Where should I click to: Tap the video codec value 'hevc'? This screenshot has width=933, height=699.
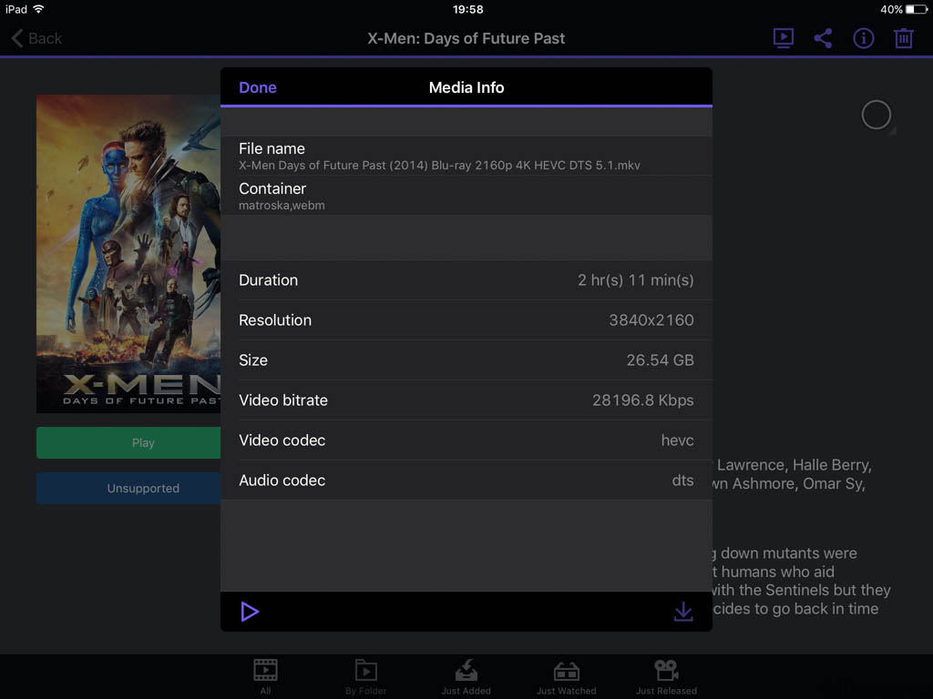(x=677, y=441)
